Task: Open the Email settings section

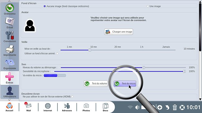Action: [x=10, y=23]
